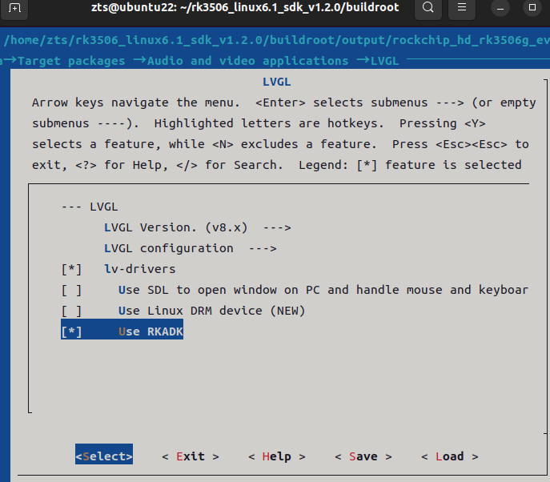550x482 pixels.
Task: Activate the <Select> button
Action: [104, 456]
